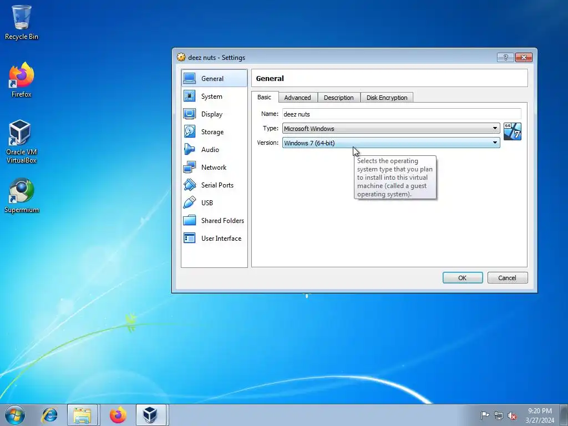Image resolution: width=568 pixels, height=426 pixels.
Task: Expand the Type dropdown showing Microsoft Windows
Action: click(391, 128)
